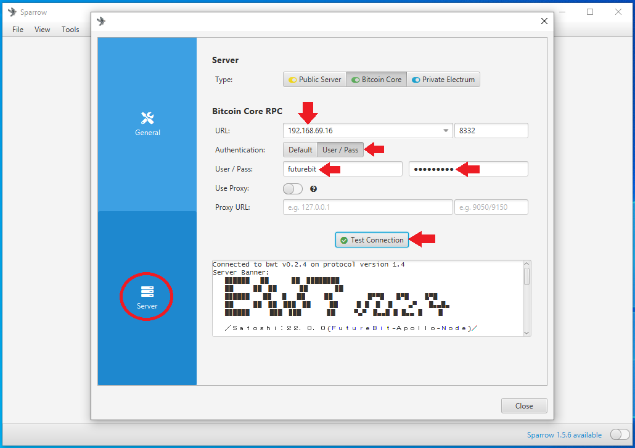Click the proxy port field

[491, 207]
